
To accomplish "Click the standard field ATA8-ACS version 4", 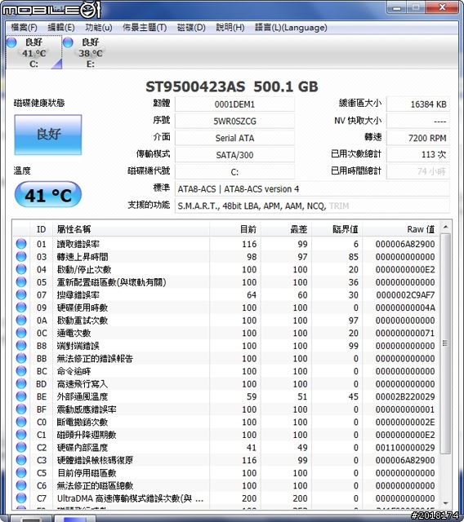I will tap(312, 189).
